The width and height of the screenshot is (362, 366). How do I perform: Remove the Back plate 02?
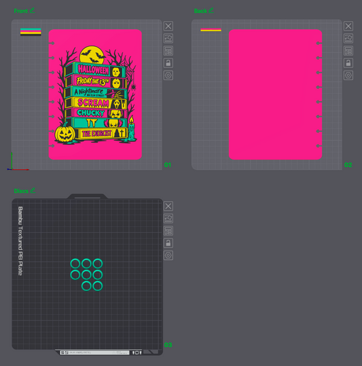[x=348, y=26]
